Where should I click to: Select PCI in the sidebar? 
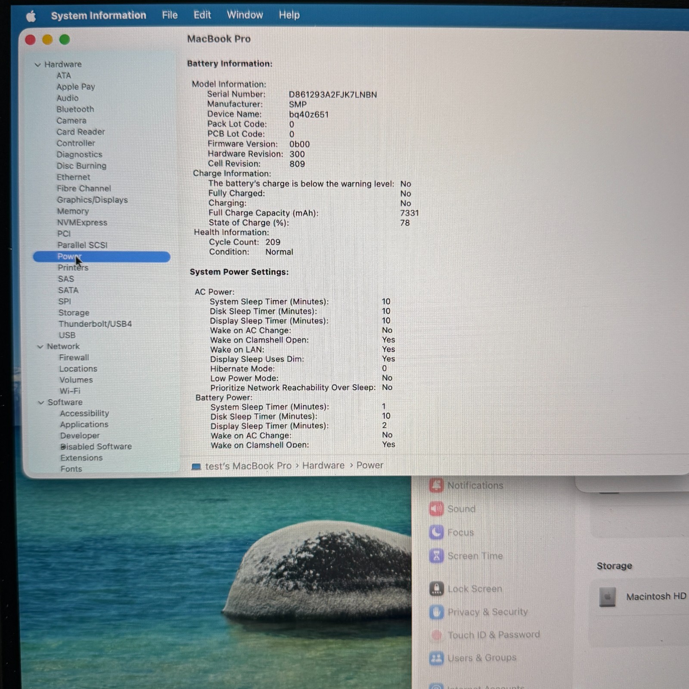[64, 234]
